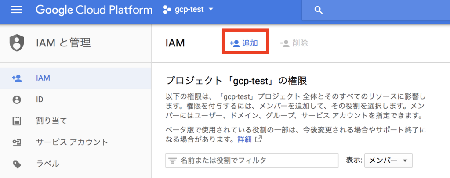Click the 表示: label text

[355, 160]
